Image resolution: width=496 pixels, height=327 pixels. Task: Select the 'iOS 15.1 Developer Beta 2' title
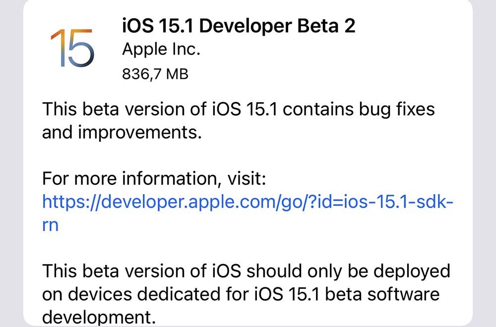(x=239, y=26)
